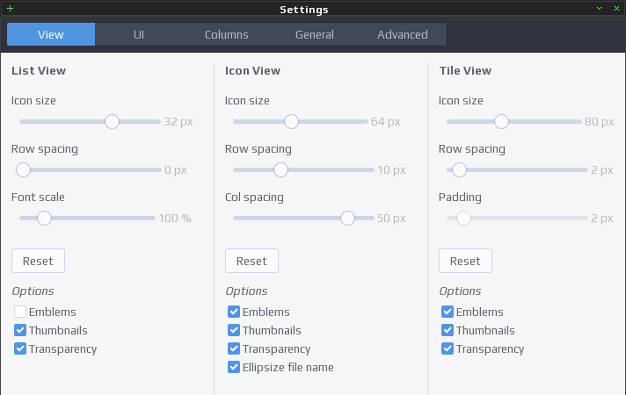Click the 100 % font scale value

coord(175,218)
